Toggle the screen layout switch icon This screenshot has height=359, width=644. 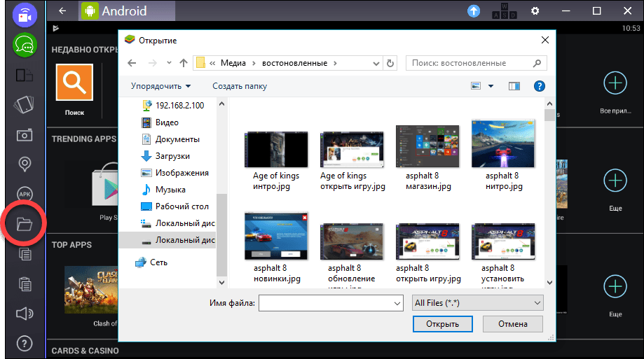click(x=25, y=76)
